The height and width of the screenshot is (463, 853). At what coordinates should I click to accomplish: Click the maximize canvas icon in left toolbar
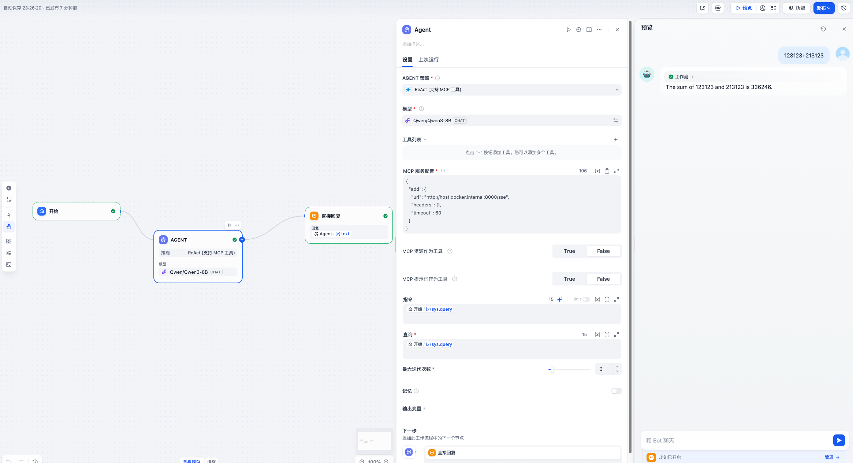click(x=9, y=265)
